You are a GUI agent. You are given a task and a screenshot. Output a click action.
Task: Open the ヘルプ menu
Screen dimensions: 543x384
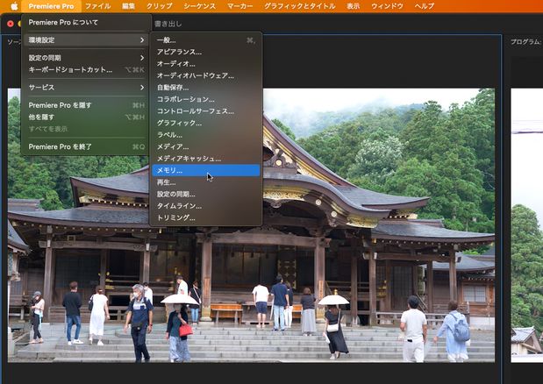tap(424, 6)
